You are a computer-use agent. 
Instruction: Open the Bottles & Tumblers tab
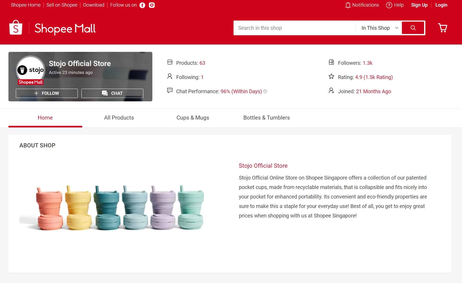pos(266,118)
